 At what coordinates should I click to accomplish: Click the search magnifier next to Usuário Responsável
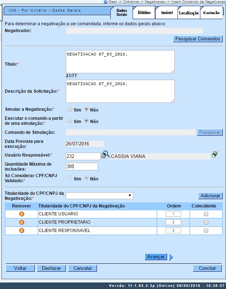tap(105, 155)
